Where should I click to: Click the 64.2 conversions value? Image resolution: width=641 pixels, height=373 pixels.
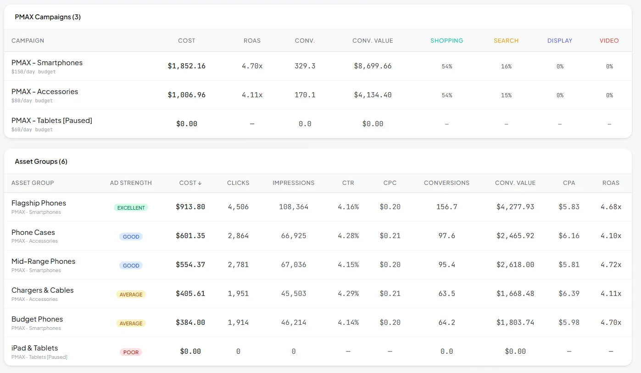coord(447,323)
